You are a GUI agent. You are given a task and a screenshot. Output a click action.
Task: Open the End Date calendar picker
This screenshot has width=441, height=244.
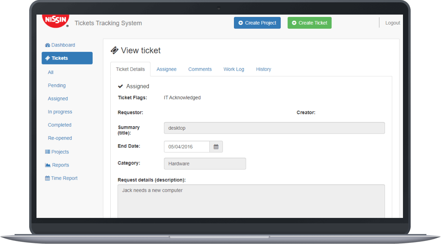pos(216,147)
